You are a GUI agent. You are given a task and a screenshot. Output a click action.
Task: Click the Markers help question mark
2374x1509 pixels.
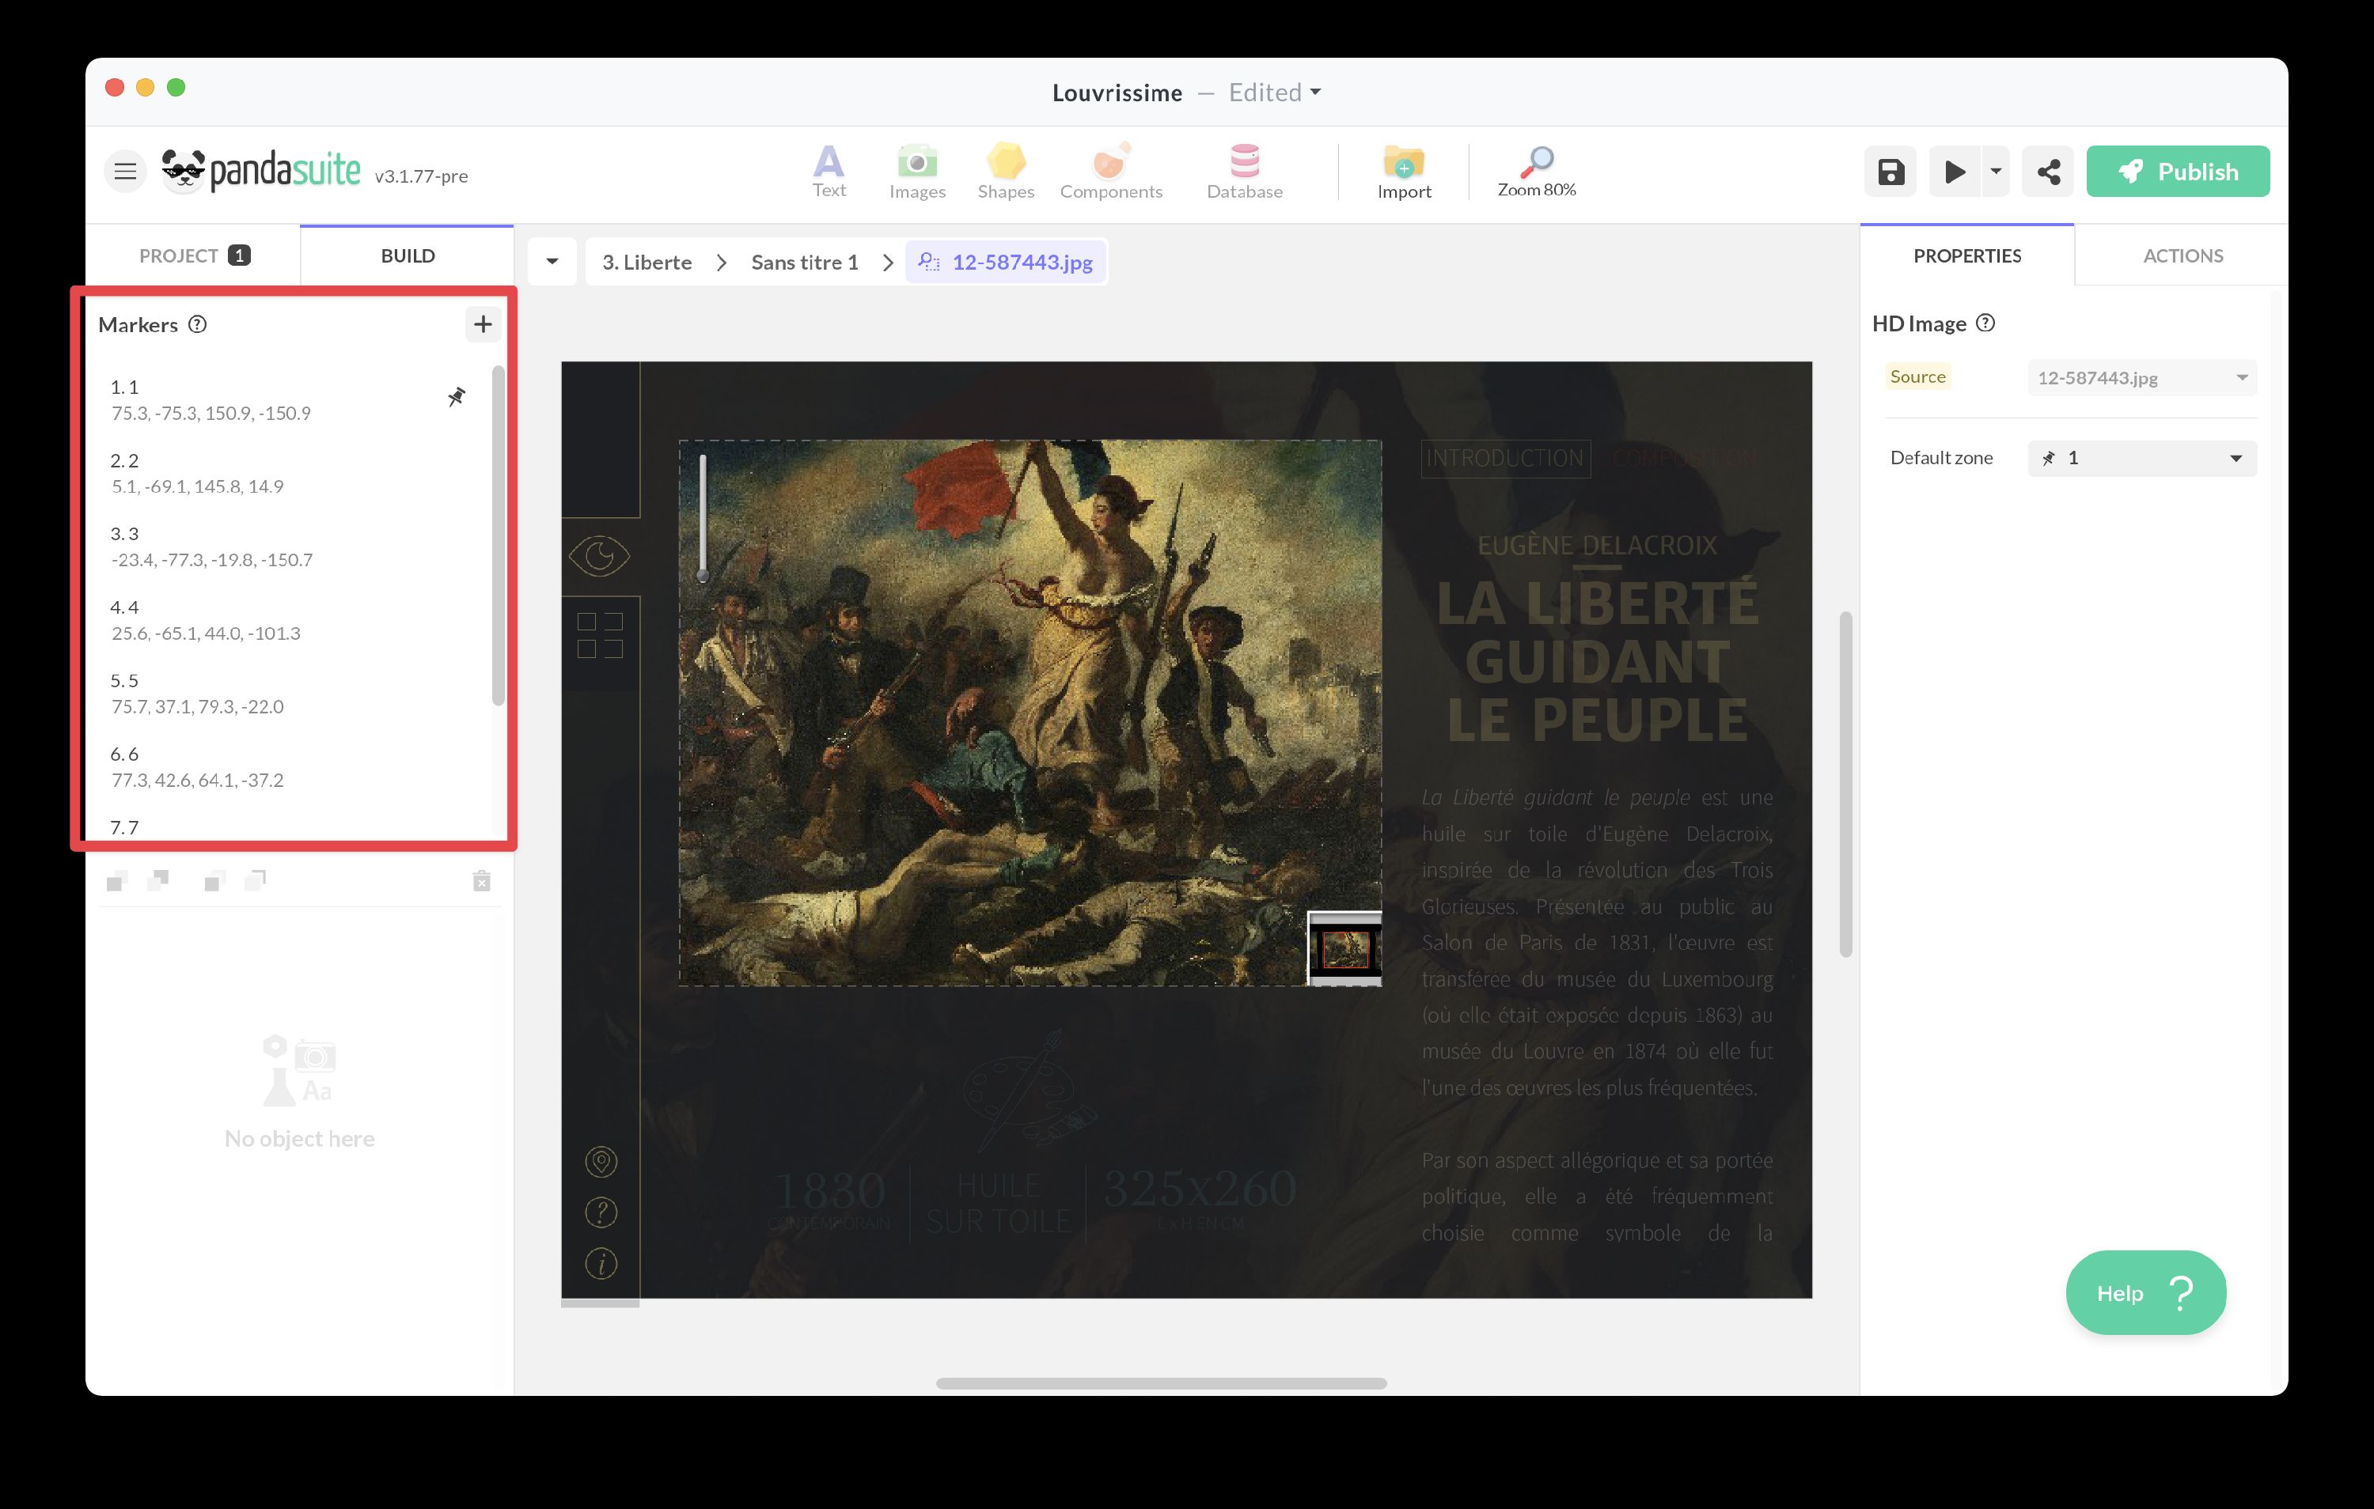click(x=198, y=324)
